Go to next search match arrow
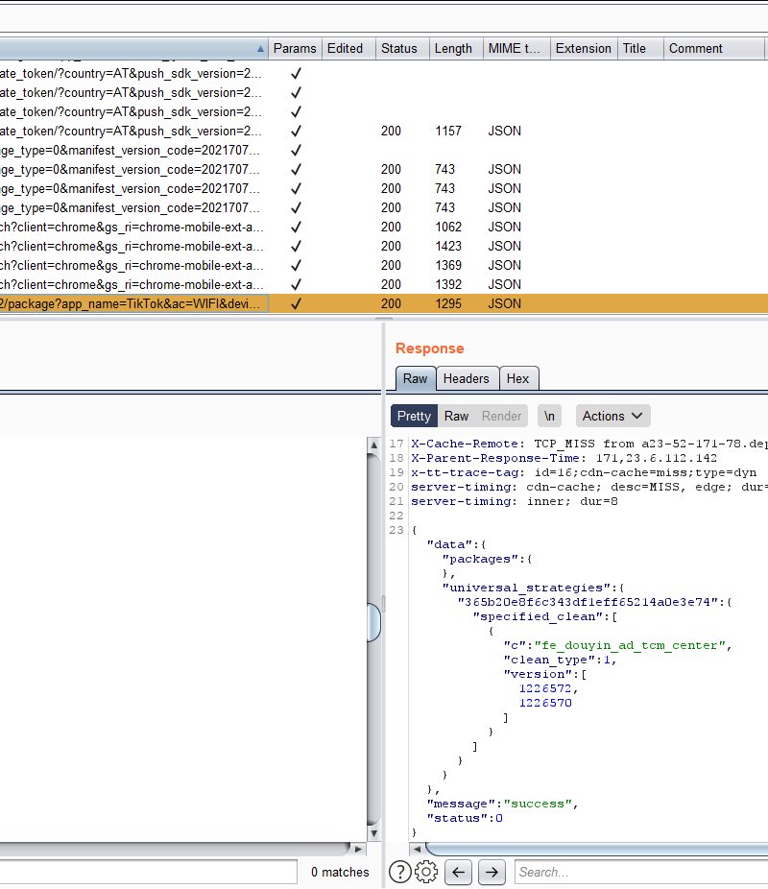 point(492,872)
